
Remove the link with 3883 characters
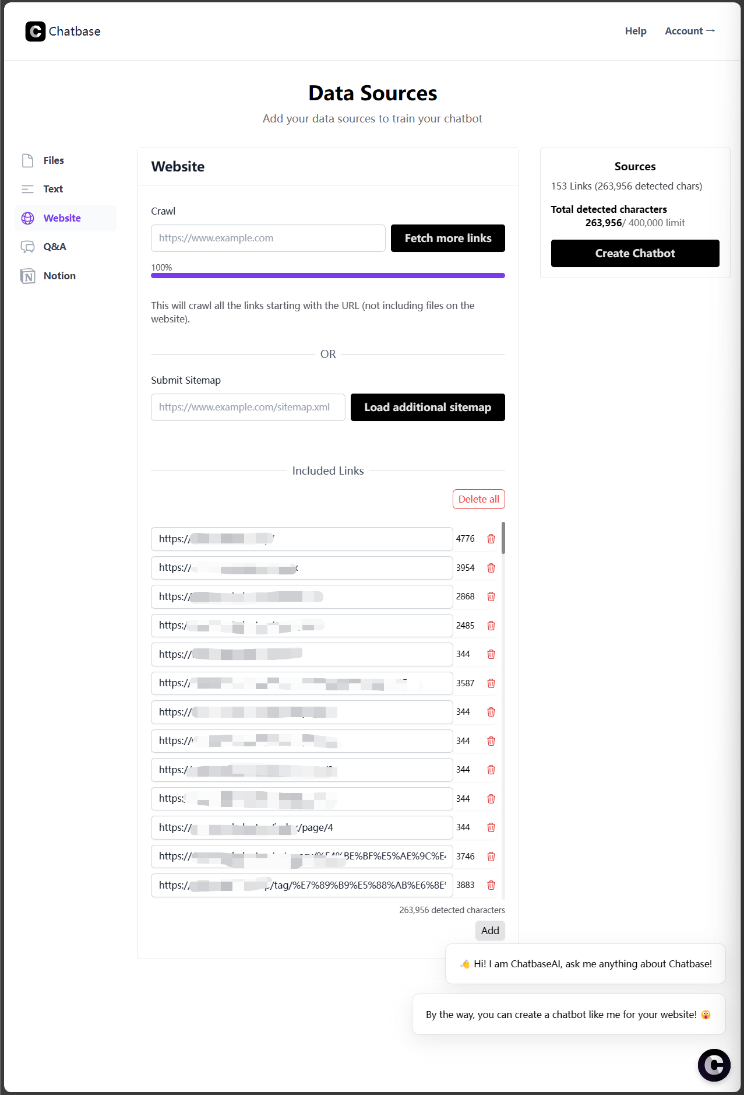[x=491, y=885]
